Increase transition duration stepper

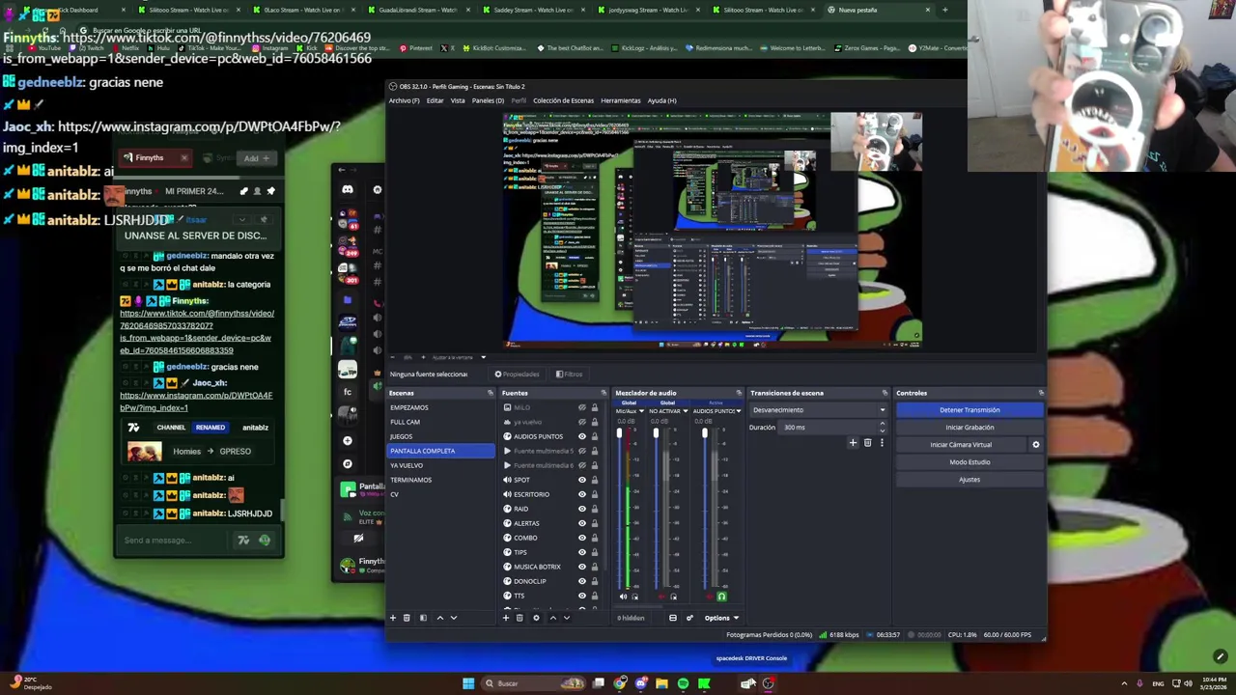(x=882, y=425)
